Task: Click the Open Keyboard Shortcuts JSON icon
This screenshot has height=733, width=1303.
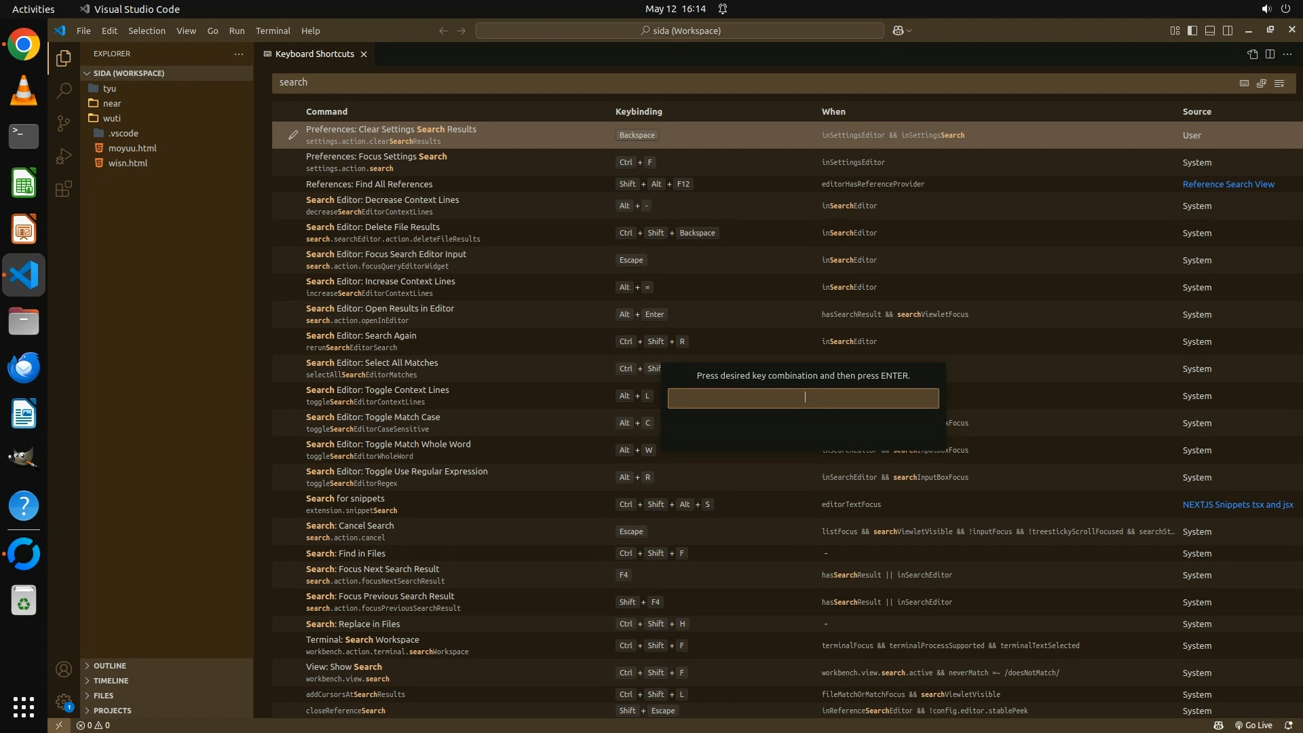Action: point(1252,54)
